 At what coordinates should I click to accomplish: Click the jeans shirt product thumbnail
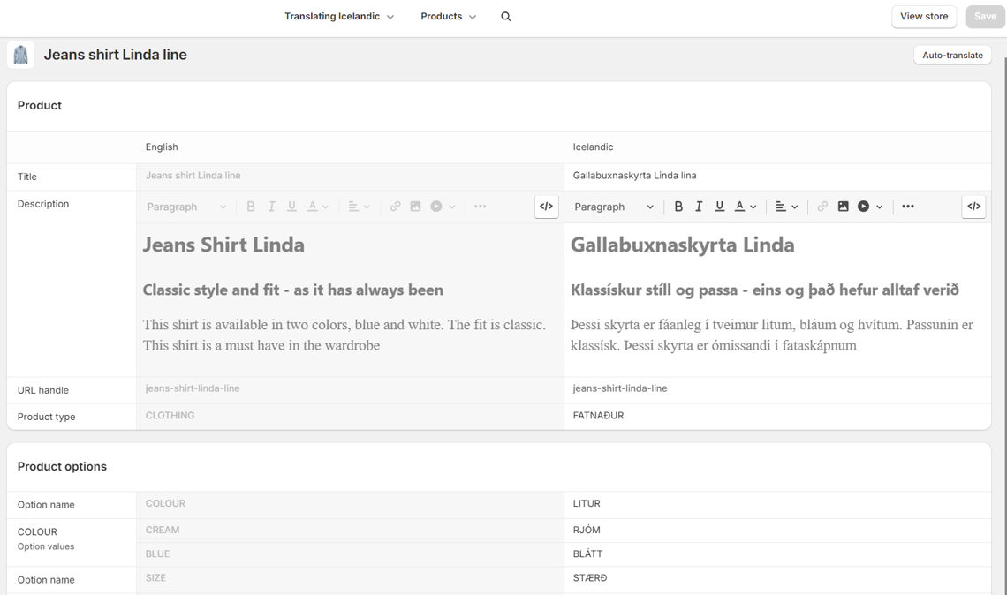21,55
